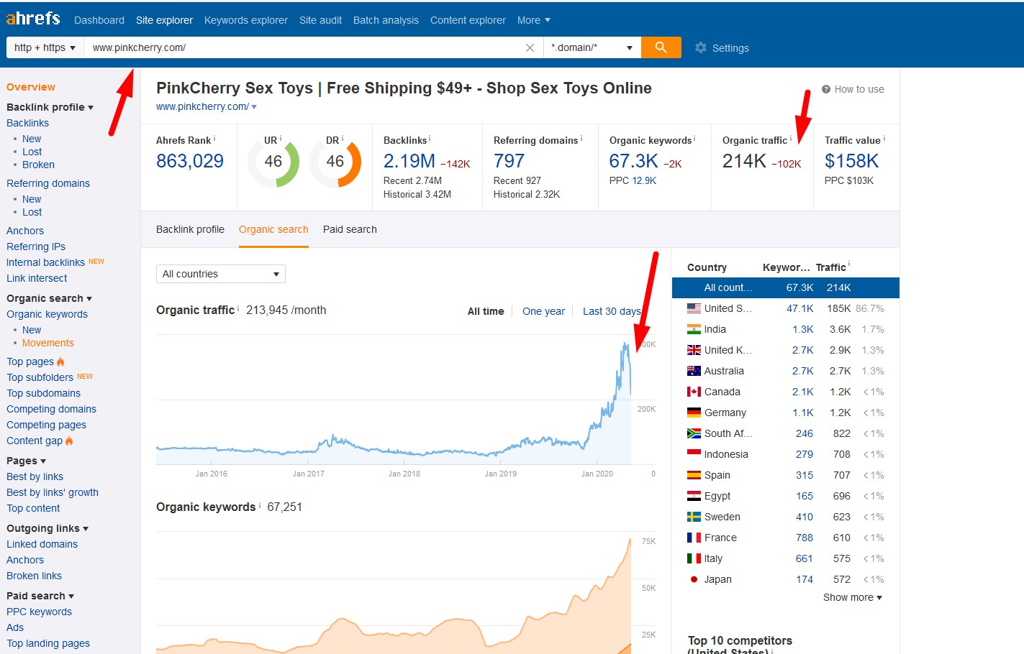Select the Organic search tab
Viewport: 1024px width, 654px height.
[x=273, y=229]
